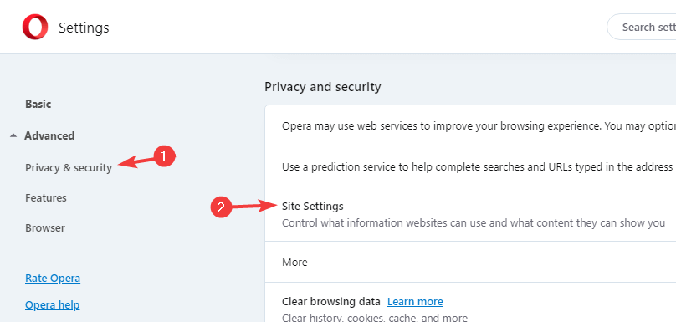Click the Opera logo icon
676x322 pixels.
point(34,27)
